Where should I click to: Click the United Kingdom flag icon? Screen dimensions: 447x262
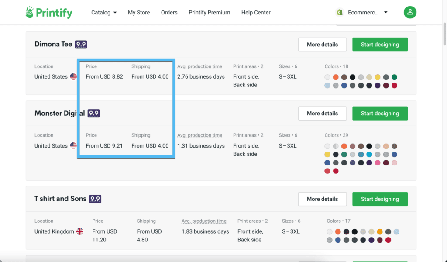[x=80, y=231]
